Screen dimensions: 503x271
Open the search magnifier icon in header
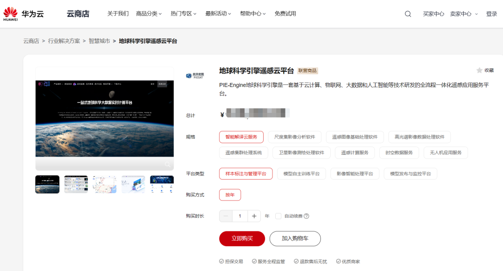[408, 14]
